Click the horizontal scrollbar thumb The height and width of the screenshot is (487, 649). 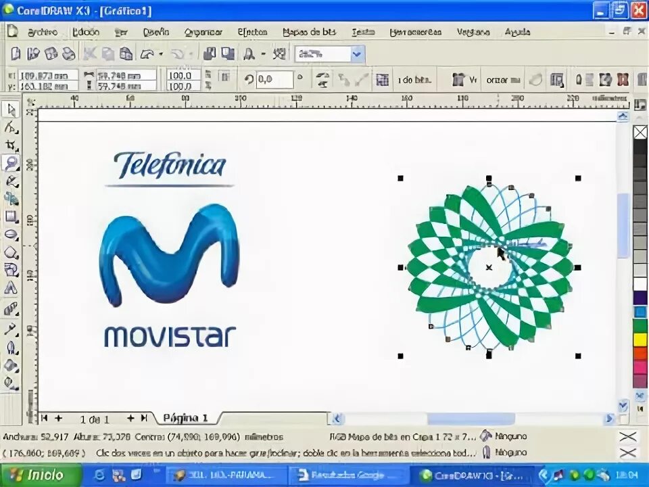471,419
